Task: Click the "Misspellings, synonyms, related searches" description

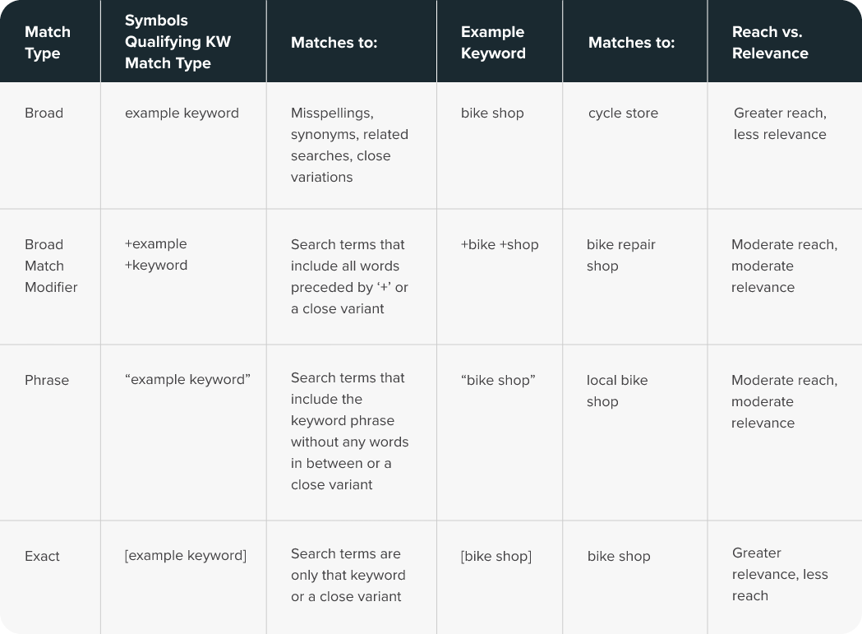Action: pos(349,145)
